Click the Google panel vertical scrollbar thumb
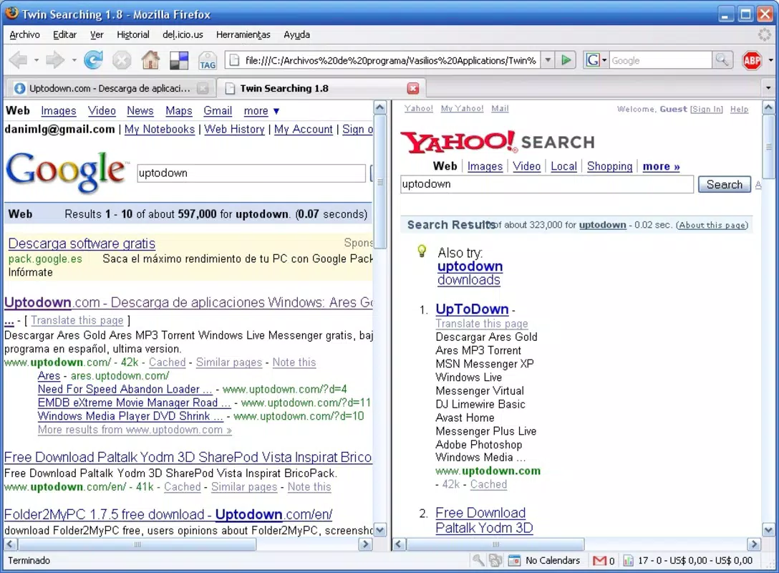 380,182
